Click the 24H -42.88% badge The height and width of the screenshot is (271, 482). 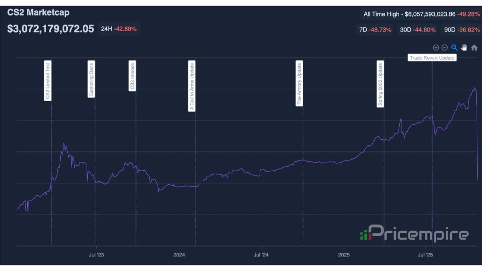pyautogui.click(x=119, y=29)
